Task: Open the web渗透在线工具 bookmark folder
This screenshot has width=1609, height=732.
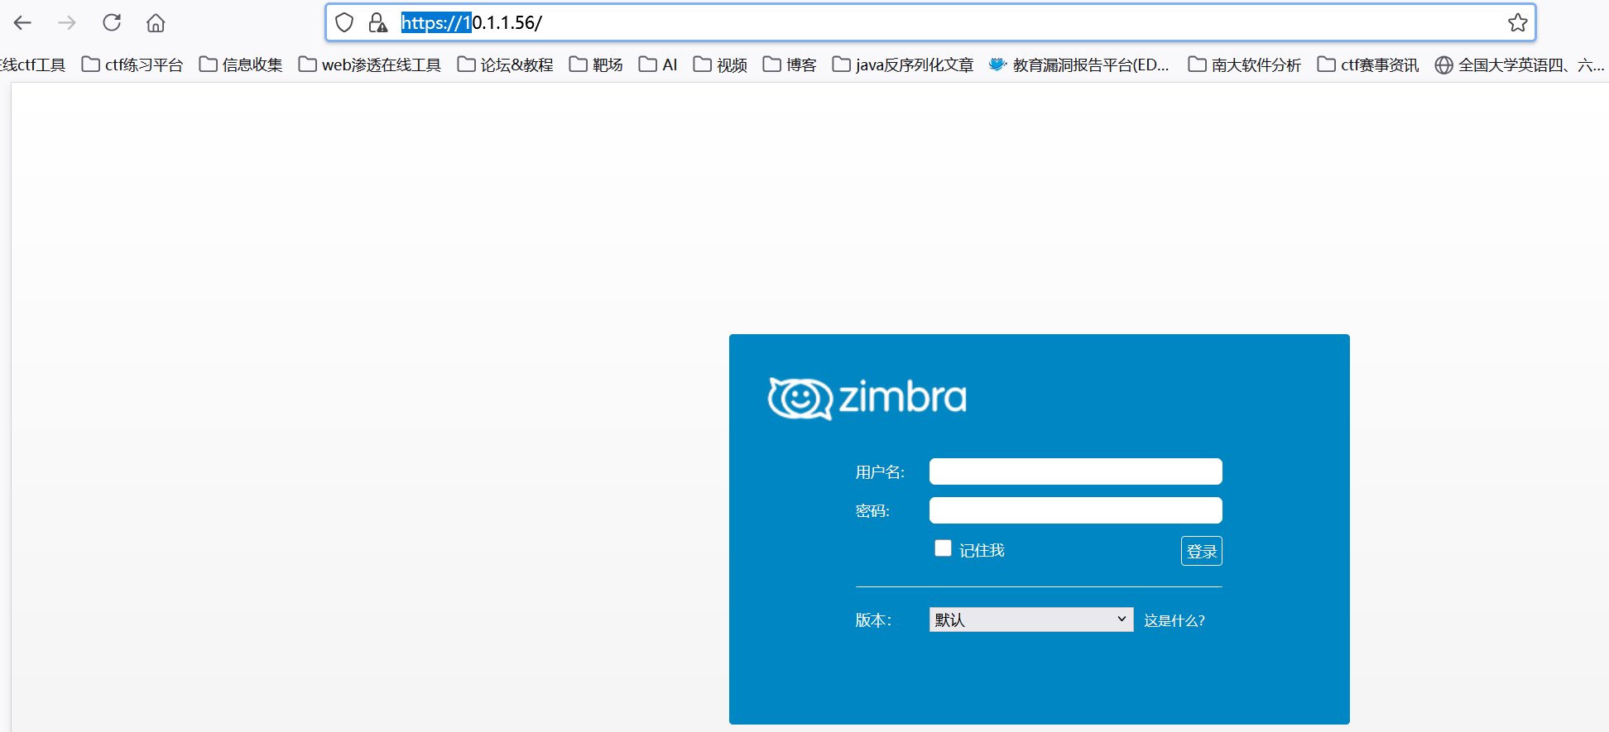Action: [x=370, y=65]
